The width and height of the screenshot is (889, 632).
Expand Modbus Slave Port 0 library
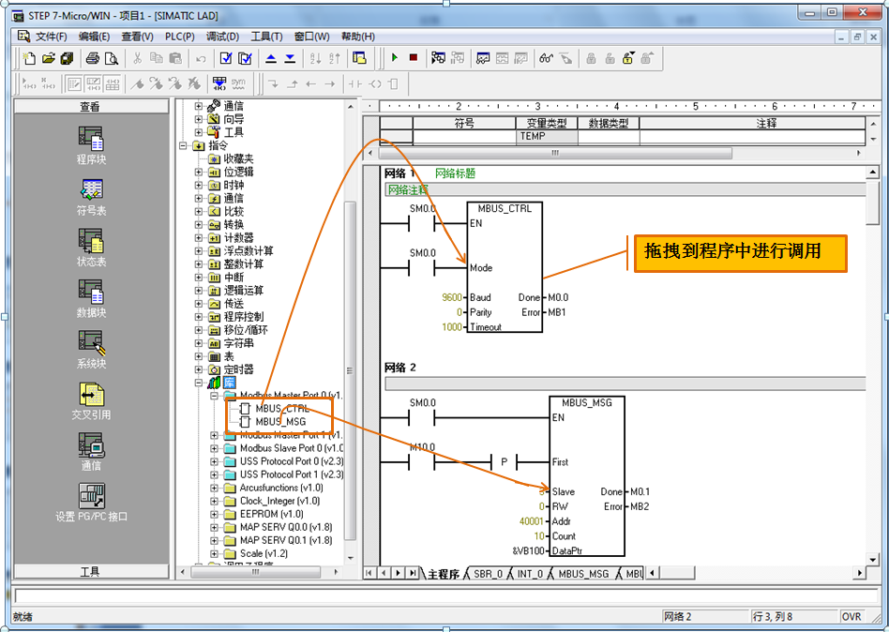[215, 448]
